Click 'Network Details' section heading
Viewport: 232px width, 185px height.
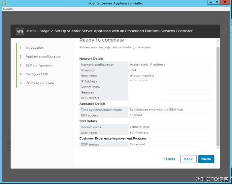pyautogui.click(x=91, y=58)
